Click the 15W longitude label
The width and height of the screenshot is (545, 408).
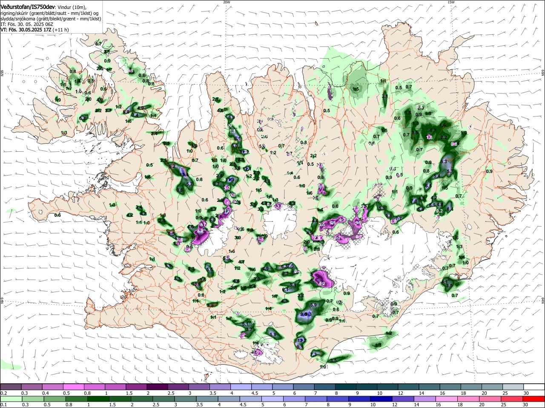(x=451, y=2)
